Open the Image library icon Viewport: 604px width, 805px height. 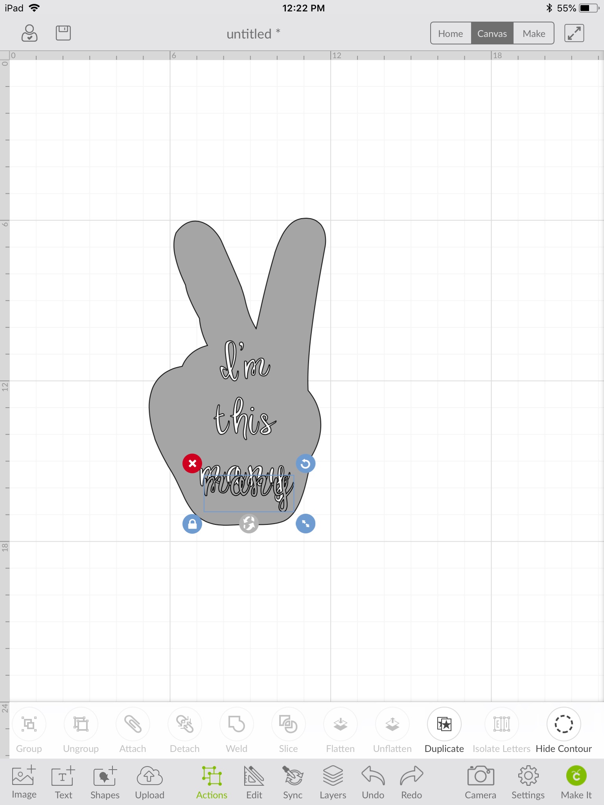pos(24,776)
